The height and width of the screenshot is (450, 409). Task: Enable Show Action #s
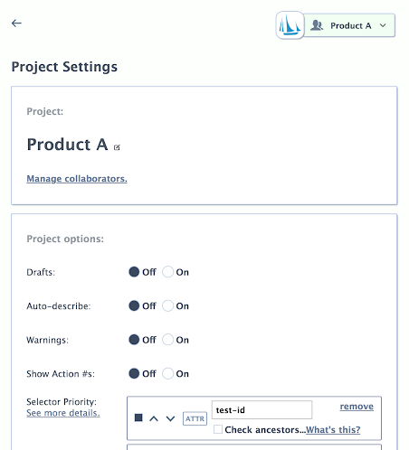pyautogui.click(x=167, y=373)
